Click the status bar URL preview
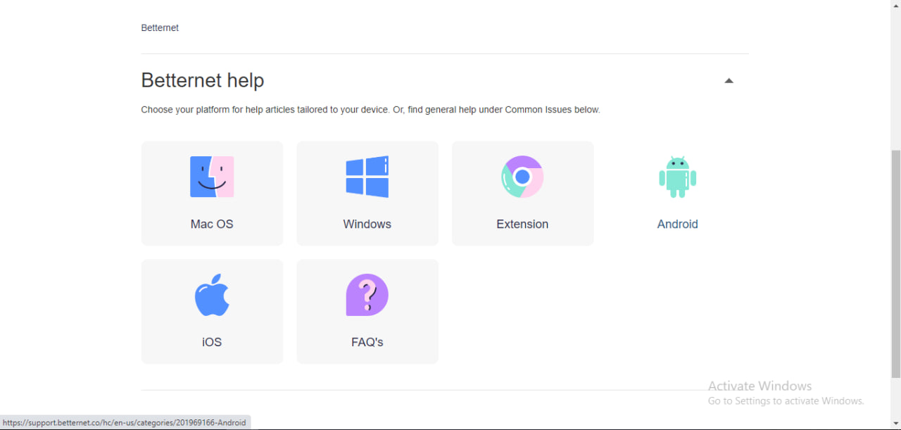This screenshot has width=901, height=430. (x=125, y=423)
